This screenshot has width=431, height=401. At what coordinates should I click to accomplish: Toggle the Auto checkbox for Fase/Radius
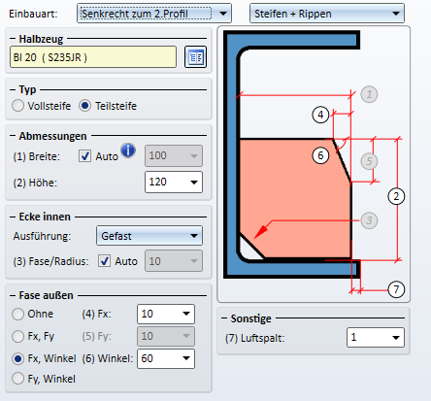tap(104, 261)
